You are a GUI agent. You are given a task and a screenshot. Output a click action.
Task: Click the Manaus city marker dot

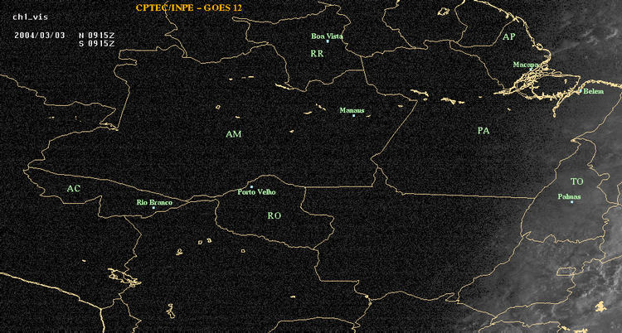353,115
